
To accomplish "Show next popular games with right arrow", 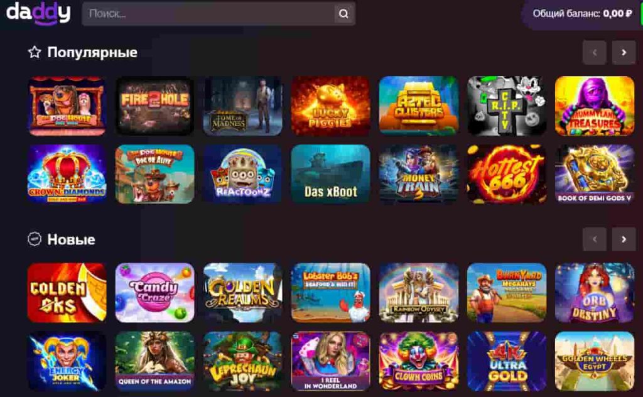I will point(624,53).
